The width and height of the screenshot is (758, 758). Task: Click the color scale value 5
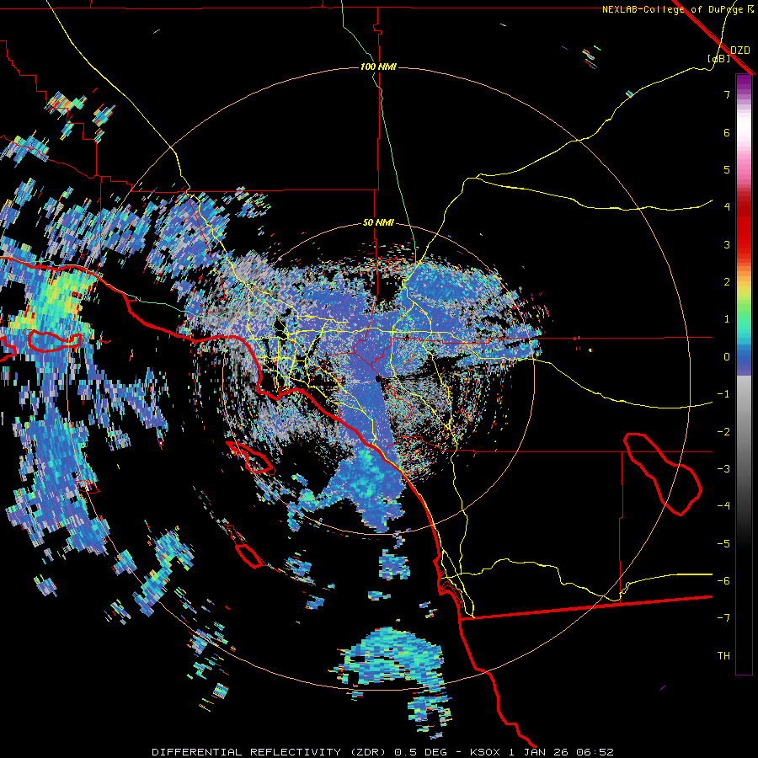pyautogui.click(x=727, y=169)
